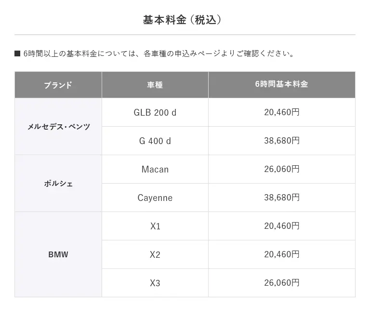This screenshot has height=331, width=370.
Task: Click the Cayenne model cell
Action: [155, 198]
